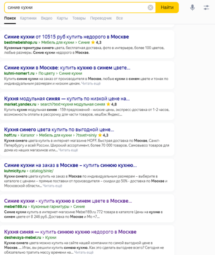Open breadcrumb По цвету
Image resolution: width=215 pixels, height=255 pixels.
click(47, 74)
